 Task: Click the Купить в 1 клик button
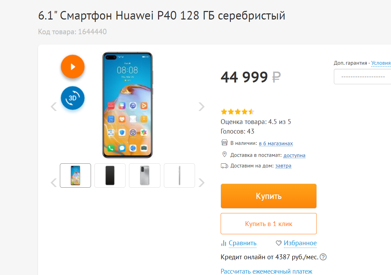(269, 224)
